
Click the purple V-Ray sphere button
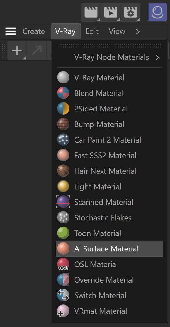click(x=157, y=12)
